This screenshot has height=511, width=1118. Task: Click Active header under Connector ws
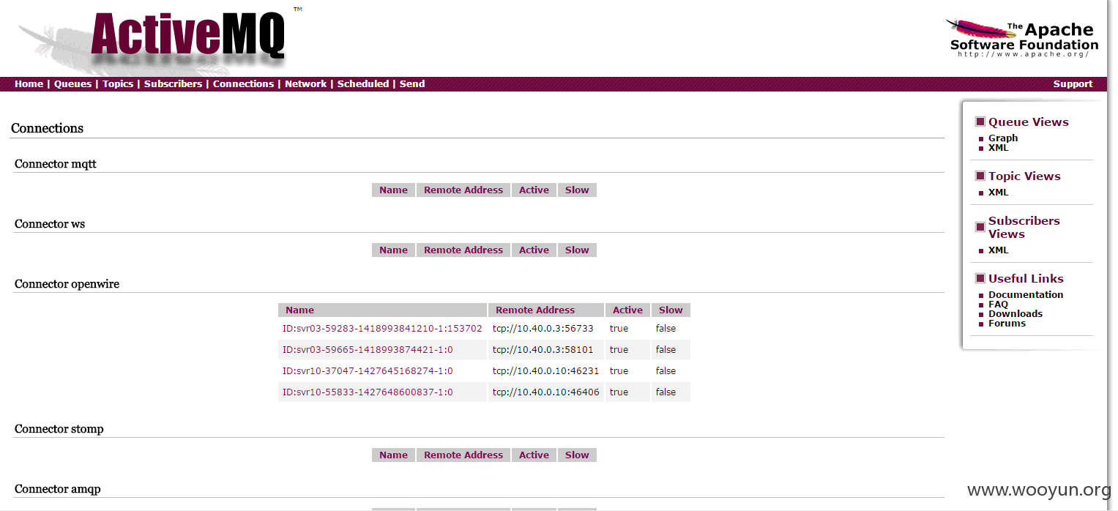534,250
